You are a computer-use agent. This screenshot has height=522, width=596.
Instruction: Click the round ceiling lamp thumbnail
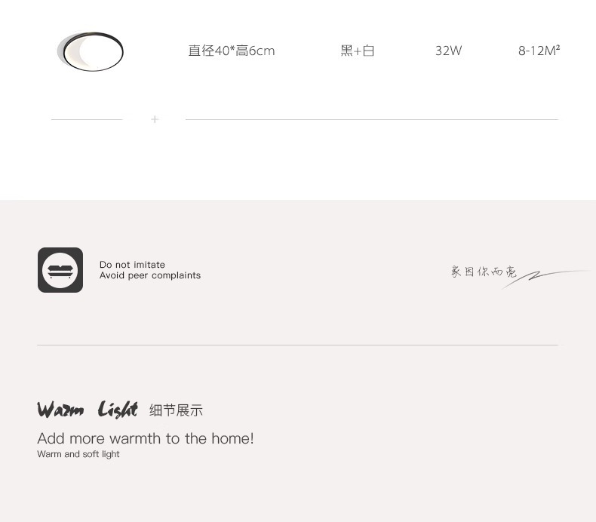[90, 51]
